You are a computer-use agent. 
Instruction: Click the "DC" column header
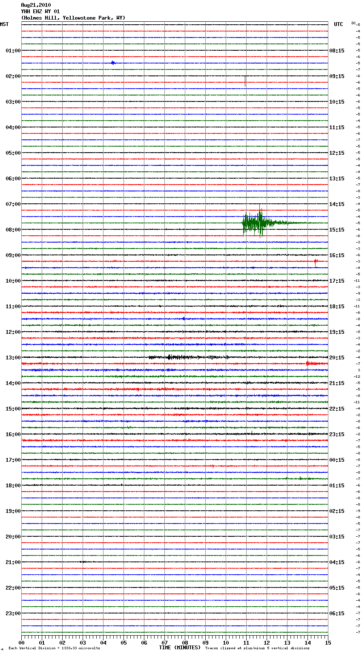tap(353, 23)
